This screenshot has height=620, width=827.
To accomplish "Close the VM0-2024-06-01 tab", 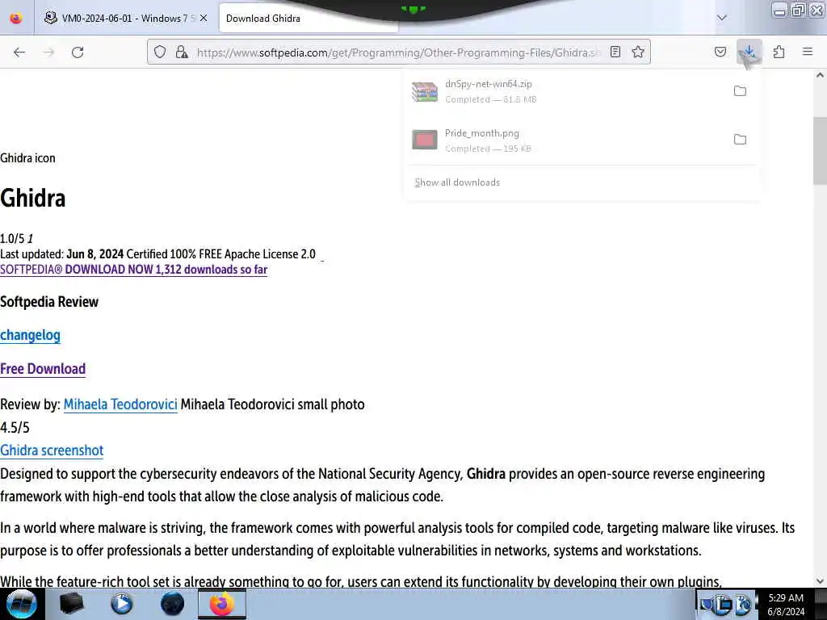I will pyautogui.click(x=204, y=18).
